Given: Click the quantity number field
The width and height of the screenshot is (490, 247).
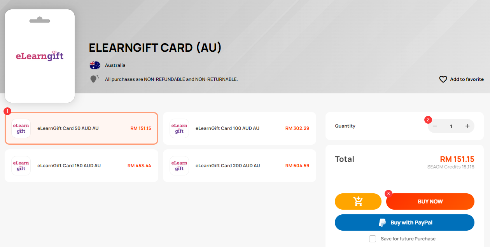Looking at the screenshot, I should coord(451,126).
